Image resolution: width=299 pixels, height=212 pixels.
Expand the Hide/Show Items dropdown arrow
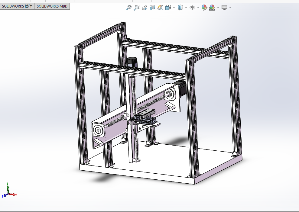click(x=198, y=8)
